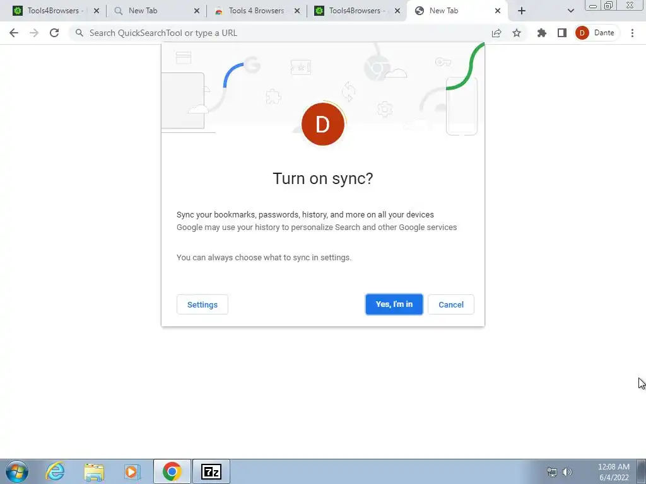Close the first Tools4Browsers tab
646x484 pixels.
point(97,11)
